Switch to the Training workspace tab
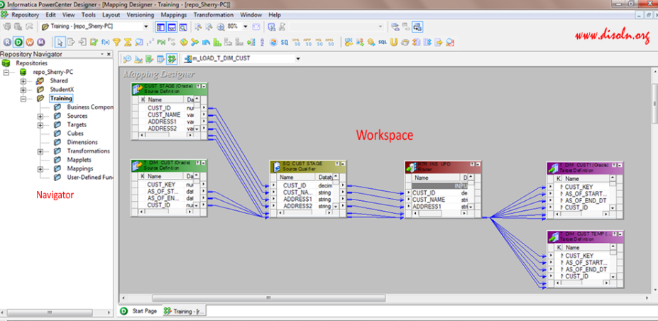The width and height of the screenshot is (658, 321). [x=183, y=311]
